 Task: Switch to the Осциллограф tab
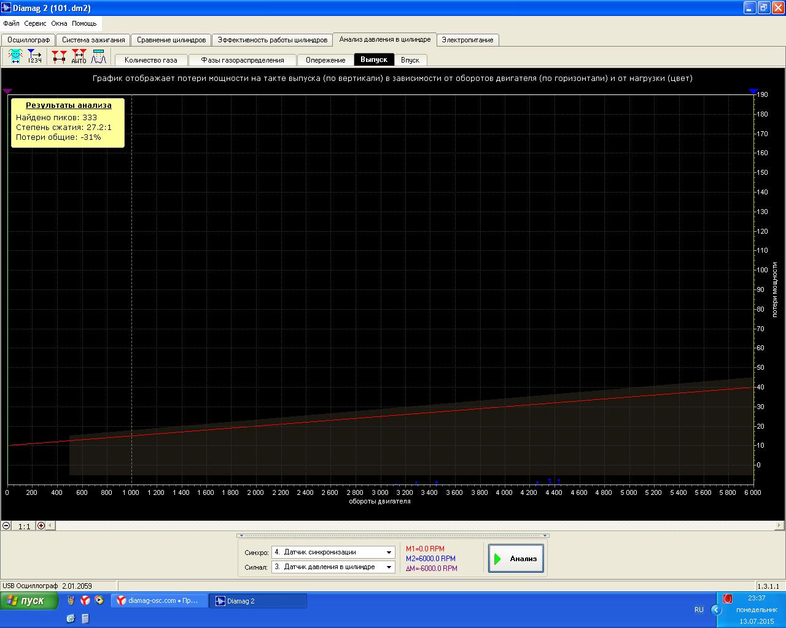tap(28, 40)
